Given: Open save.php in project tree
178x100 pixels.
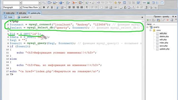Looking at the screenshot, I should pos(164,46).
